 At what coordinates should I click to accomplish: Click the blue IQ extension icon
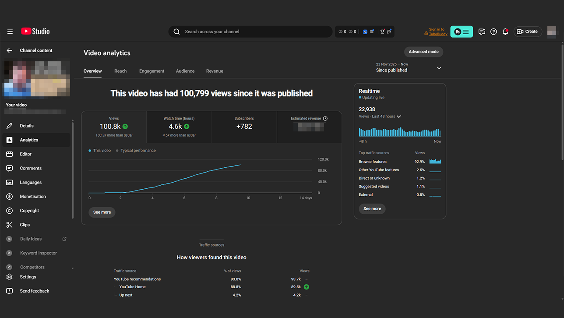365,32
